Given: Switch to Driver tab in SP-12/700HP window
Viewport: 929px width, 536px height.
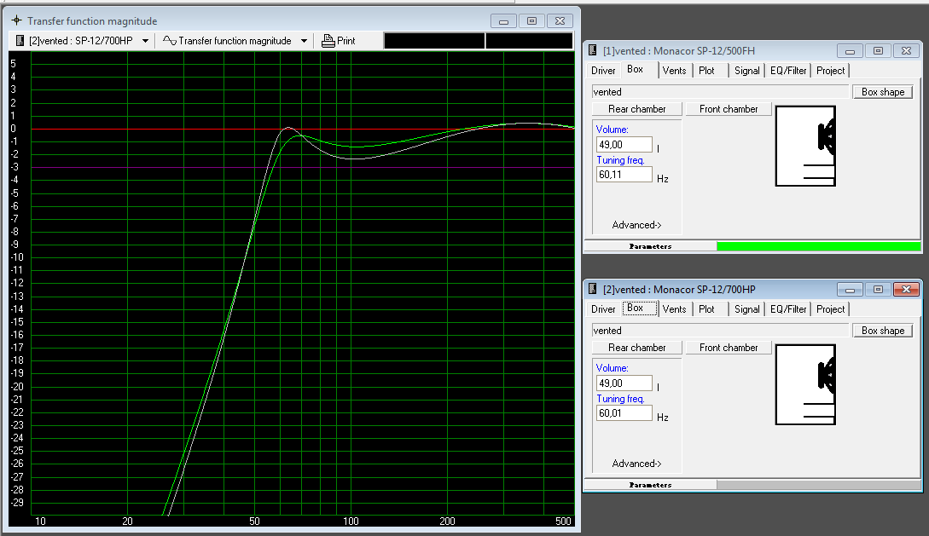Looking at the screenshot, I should coord(603,308).
